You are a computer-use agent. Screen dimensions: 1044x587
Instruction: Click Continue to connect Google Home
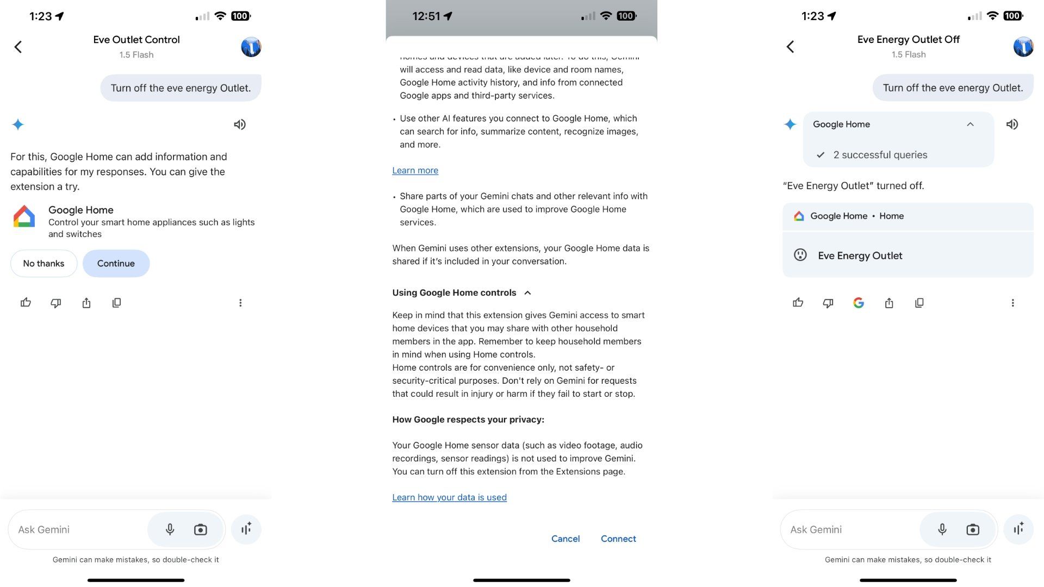tap(115, 263)
